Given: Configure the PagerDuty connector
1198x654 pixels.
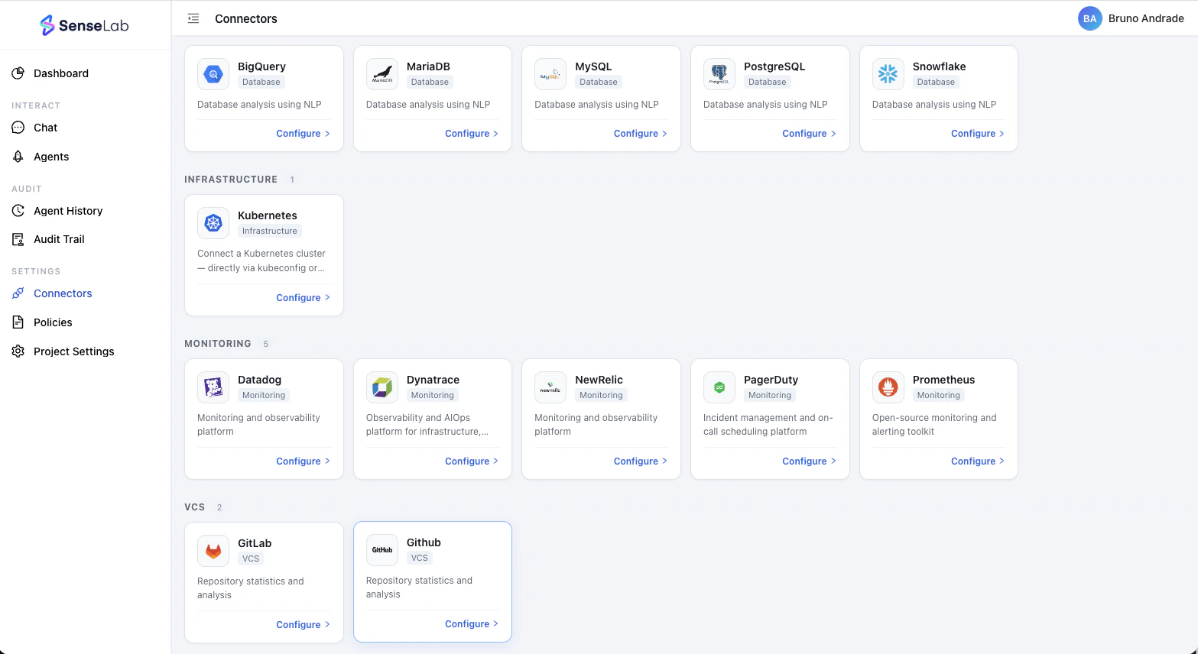Looking at the screenshot, I should tap(809, 461).
